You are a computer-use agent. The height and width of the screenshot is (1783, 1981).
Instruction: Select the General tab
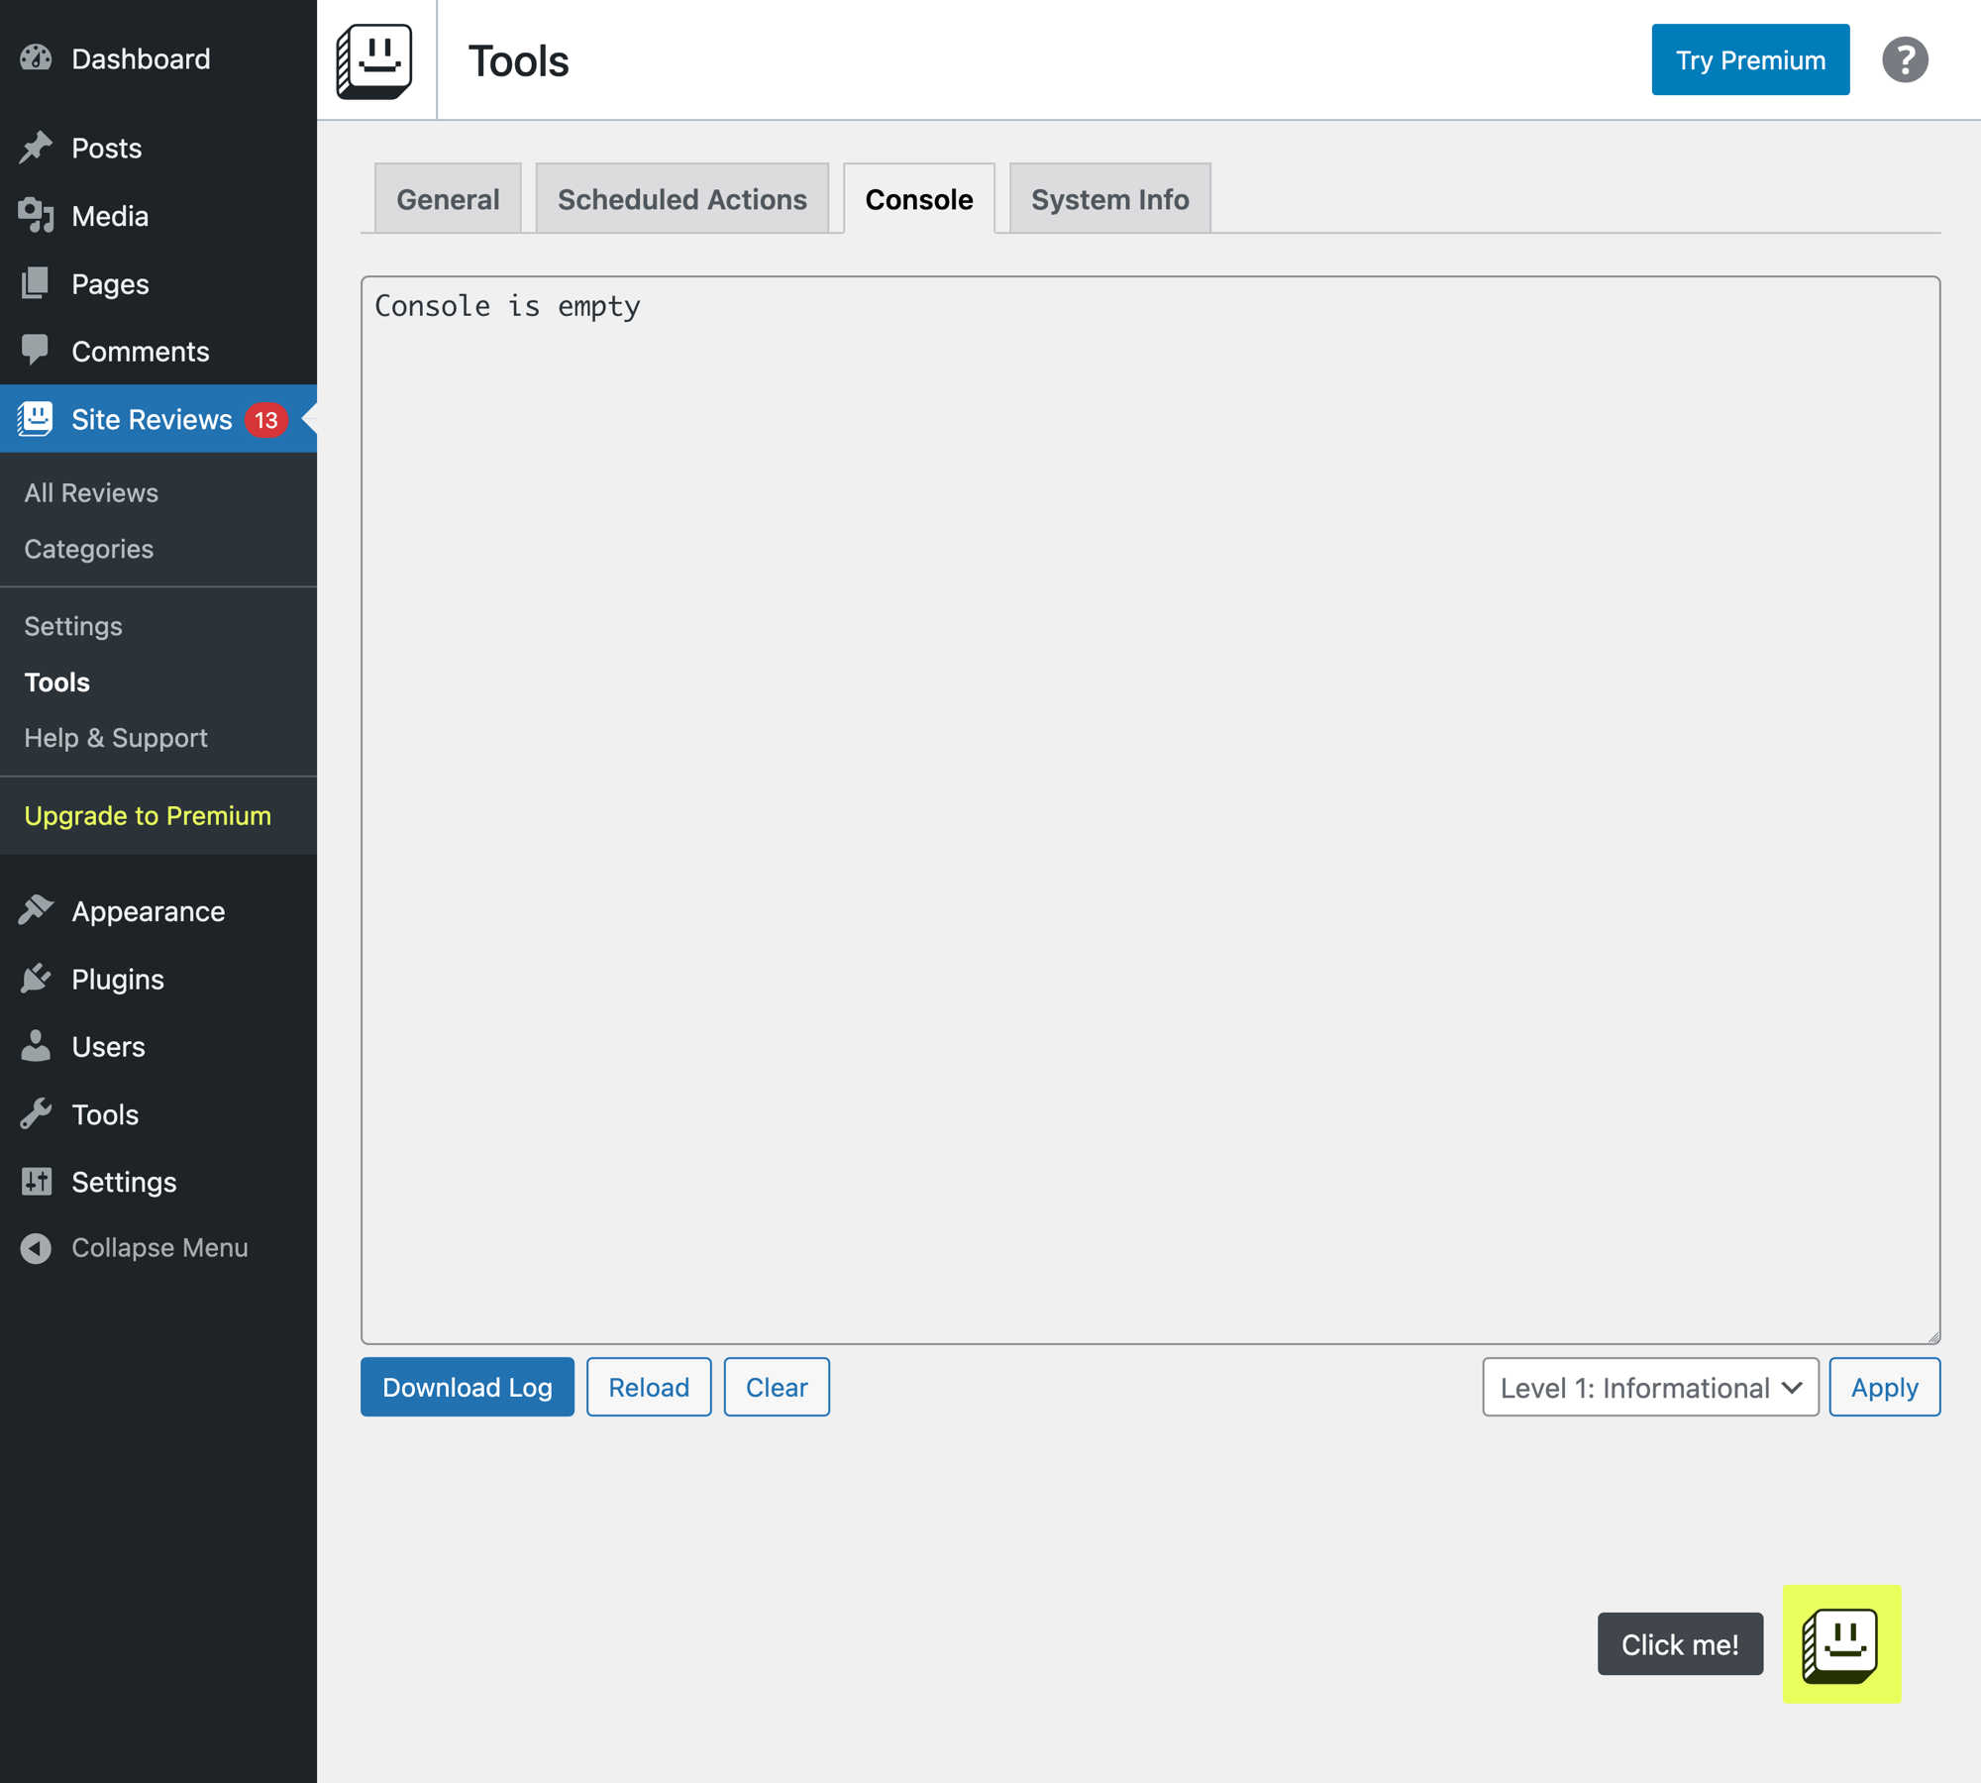(x=448, y=199)
